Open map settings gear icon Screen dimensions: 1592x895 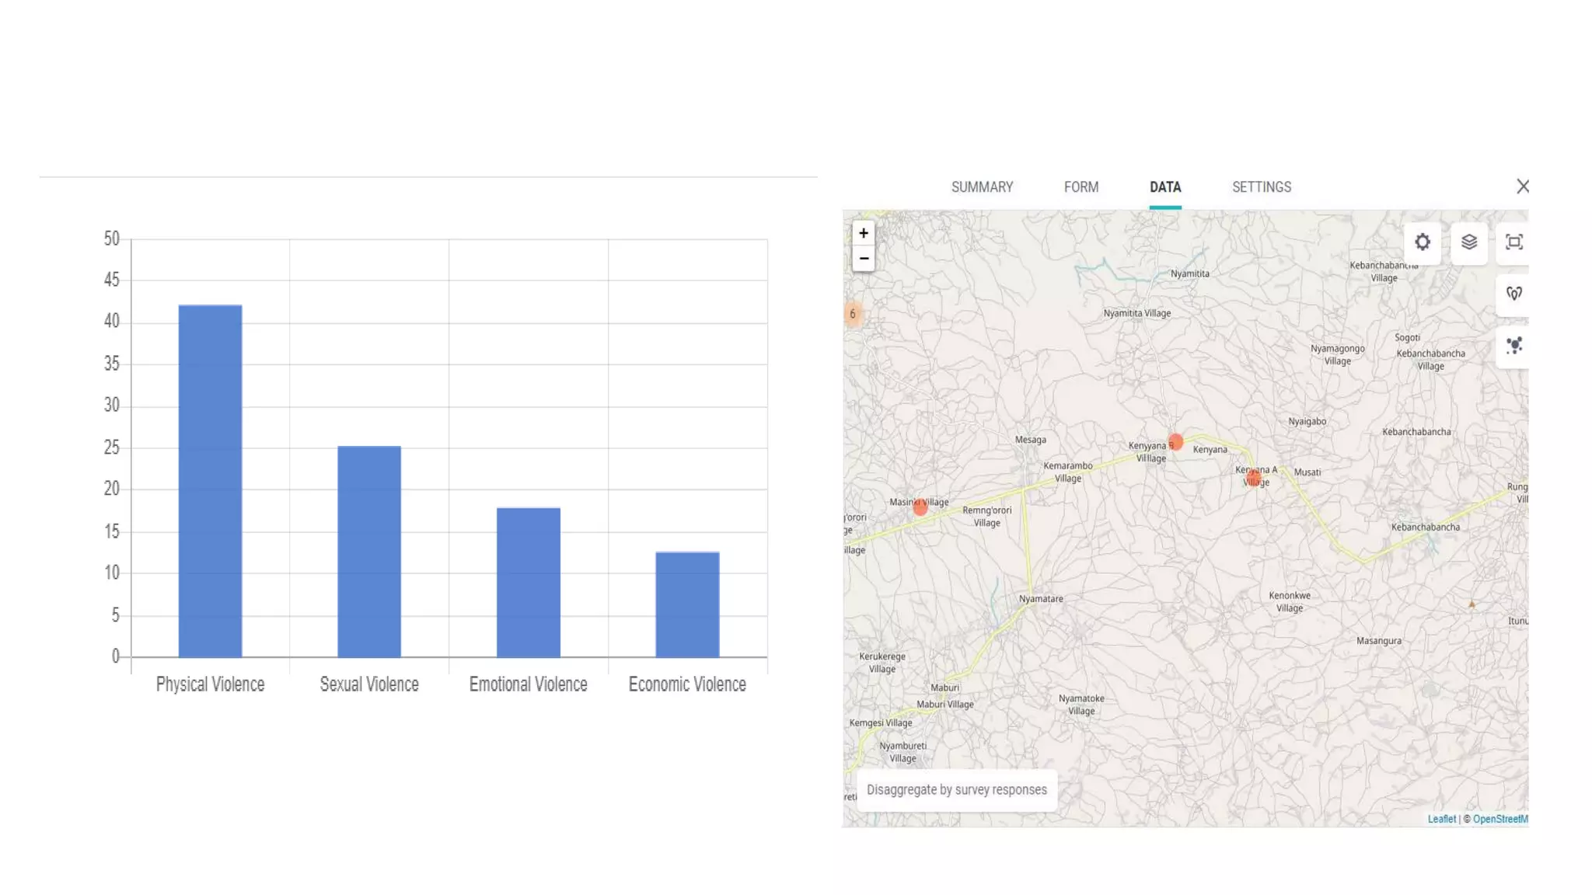[x=1422, y=242]
